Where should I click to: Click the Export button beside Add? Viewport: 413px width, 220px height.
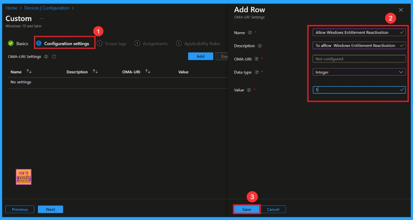pos(221,56)
